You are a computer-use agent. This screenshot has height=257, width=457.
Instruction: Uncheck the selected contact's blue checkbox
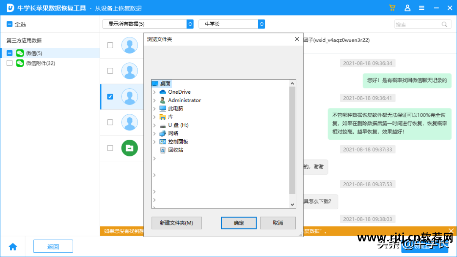110,96
